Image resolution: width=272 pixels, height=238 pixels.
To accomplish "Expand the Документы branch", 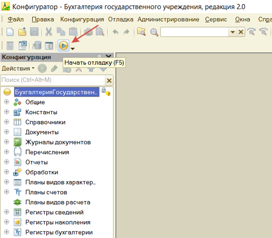I will click(6, 132).
